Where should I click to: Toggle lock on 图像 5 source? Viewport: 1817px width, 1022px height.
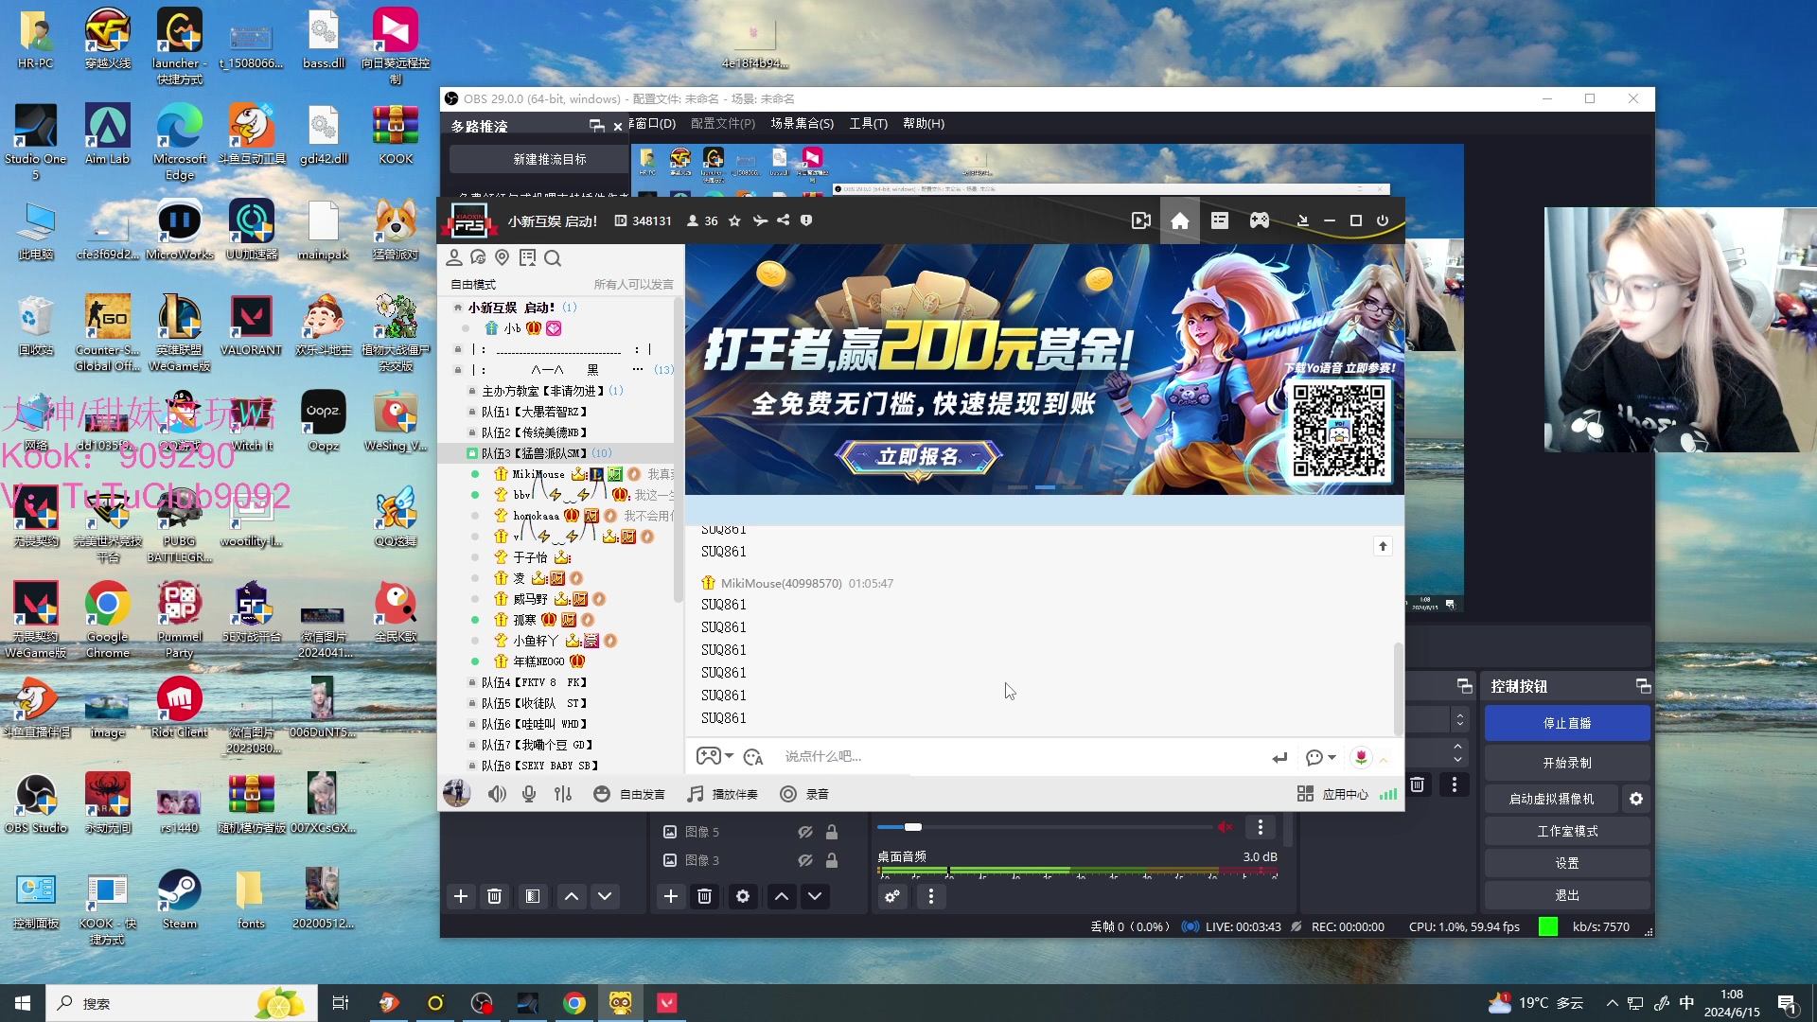click(x=831, y=832)
